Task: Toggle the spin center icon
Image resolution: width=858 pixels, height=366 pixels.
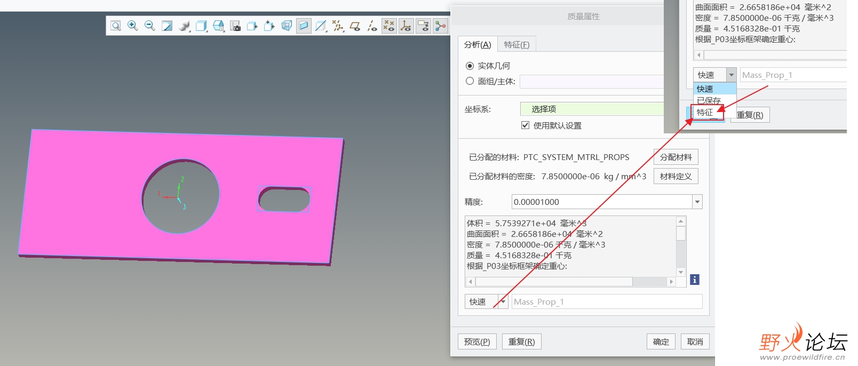Action: click(x=440, y=26)
